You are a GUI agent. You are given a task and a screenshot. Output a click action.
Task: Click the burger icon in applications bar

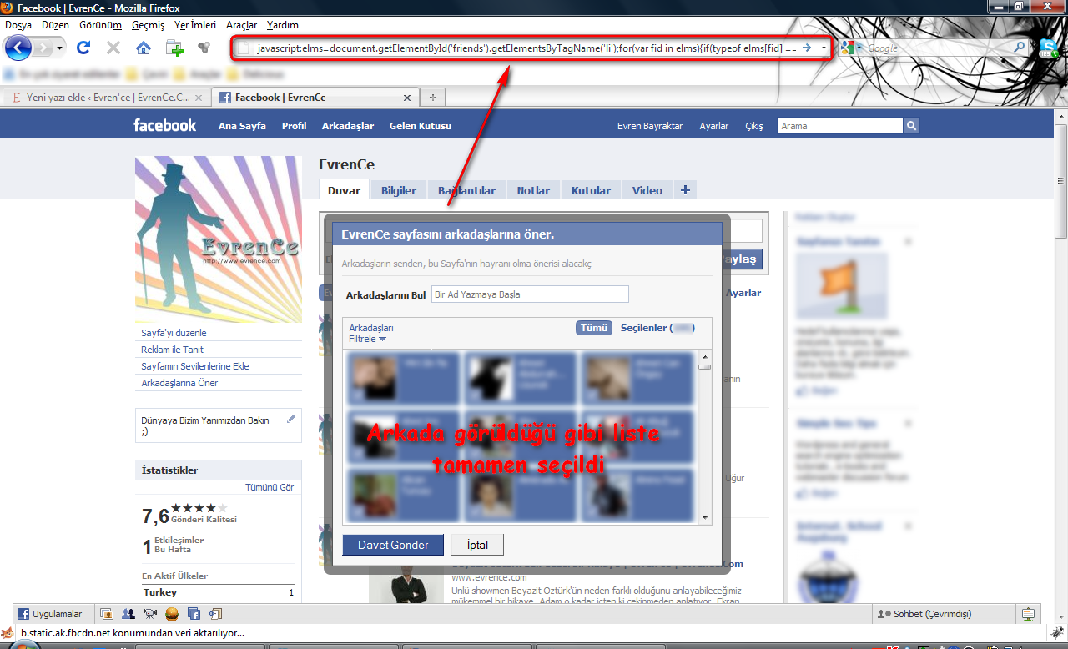tap(172, 614)
